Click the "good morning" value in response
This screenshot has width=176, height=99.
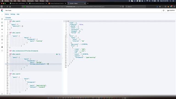click(91, 57)
